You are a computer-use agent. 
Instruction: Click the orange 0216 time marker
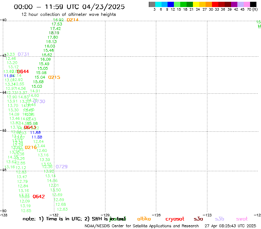(x=31, y=147)
